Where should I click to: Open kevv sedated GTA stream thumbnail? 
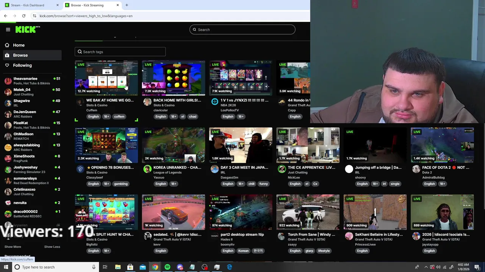tap(174, 212)
